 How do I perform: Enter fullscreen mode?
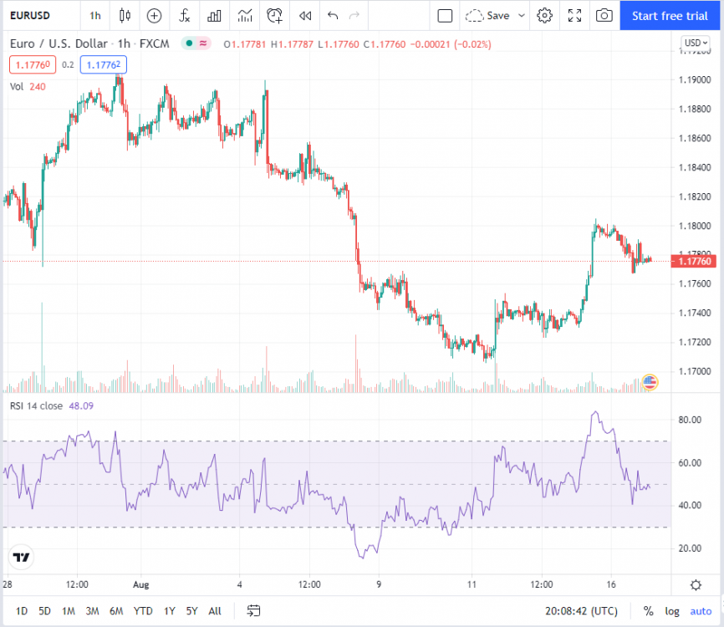pos(574,15)
